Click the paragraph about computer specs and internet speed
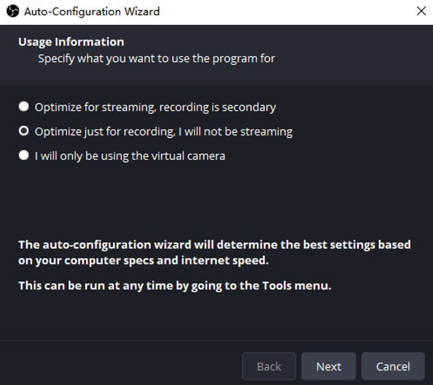The height and width of the screenshot is (385, 433). point(214,251)
